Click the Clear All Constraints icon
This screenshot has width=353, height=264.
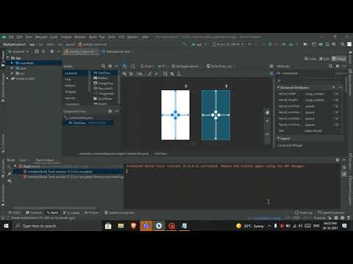tap(150, 73)
